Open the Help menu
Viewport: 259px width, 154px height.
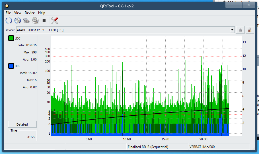click(x=42, y=13)
